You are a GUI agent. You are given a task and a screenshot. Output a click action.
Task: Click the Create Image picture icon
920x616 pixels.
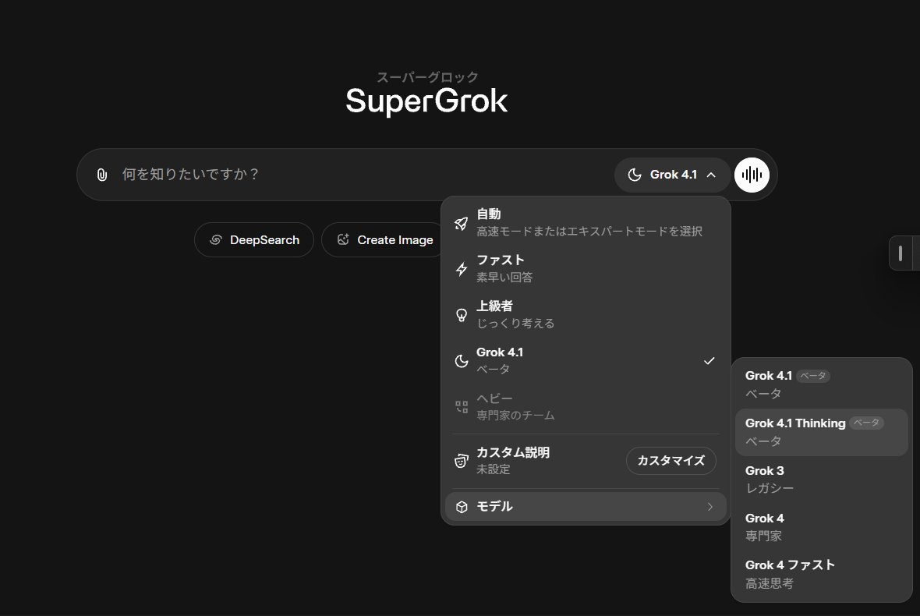click(x=343, y=239)
